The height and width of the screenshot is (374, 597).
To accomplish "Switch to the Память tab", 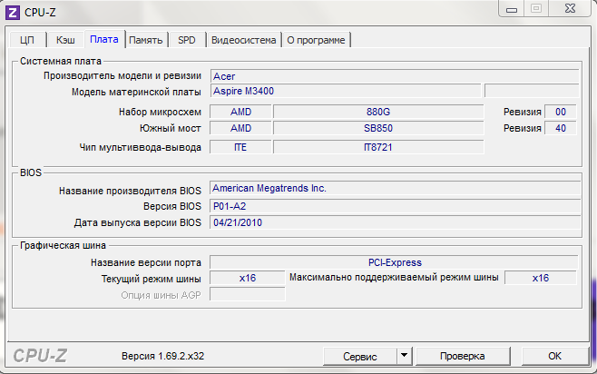I will (x=146, y=40).
